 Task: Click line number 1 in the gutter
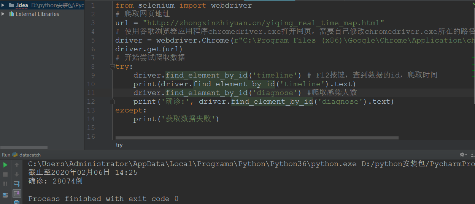click(x=93, y=5)
